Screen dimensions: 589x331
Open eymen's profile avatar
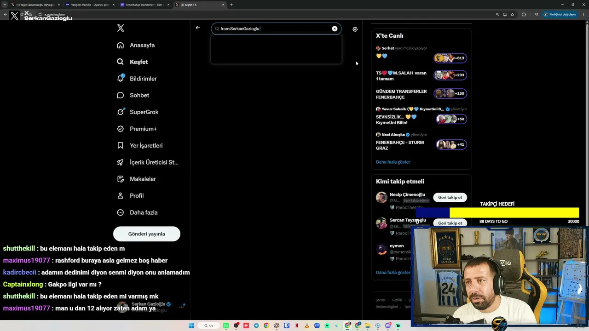point(381,249)
